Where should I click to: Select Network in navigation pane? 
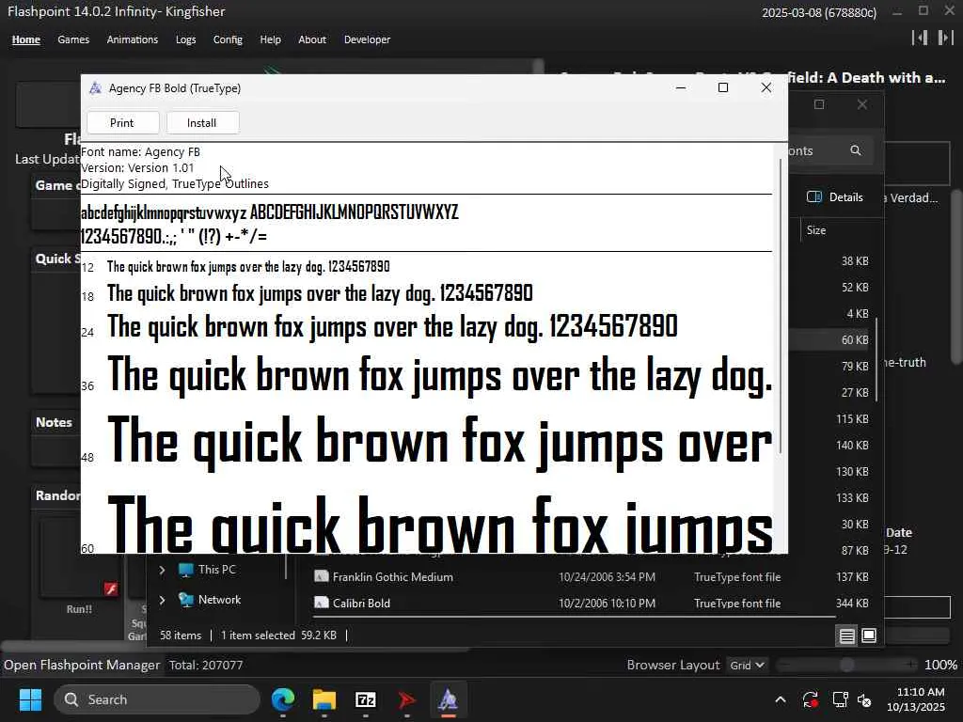[210, 600]
